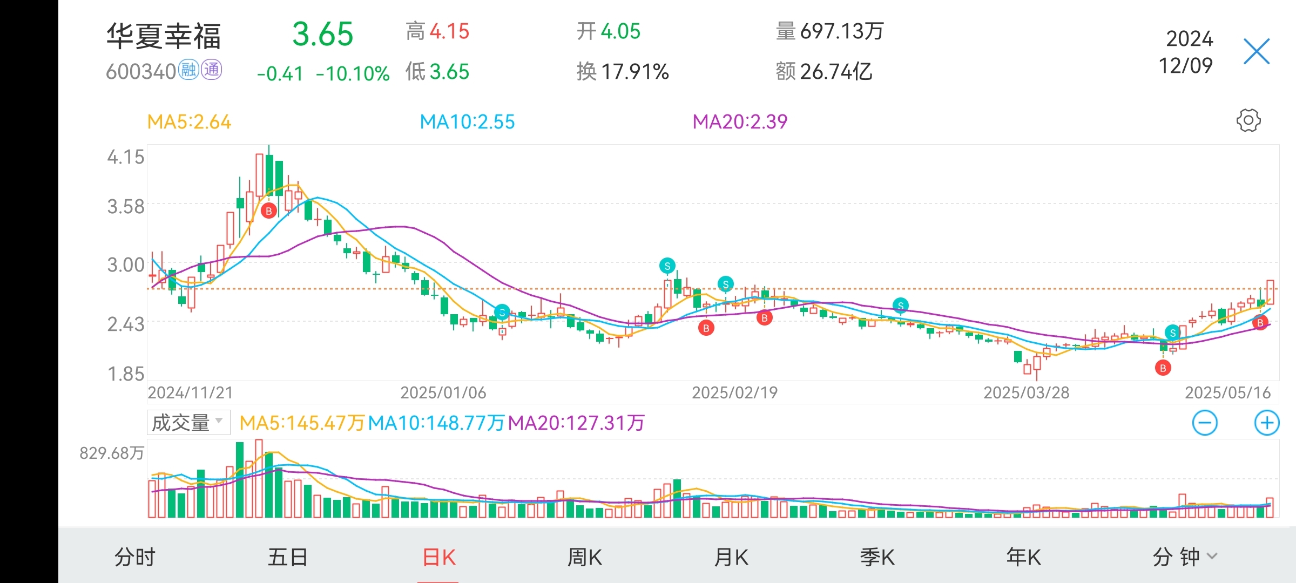The image size is (1296, 583).
Task: Tap the stock name 华夏幸福
Action: pos(164,36)
